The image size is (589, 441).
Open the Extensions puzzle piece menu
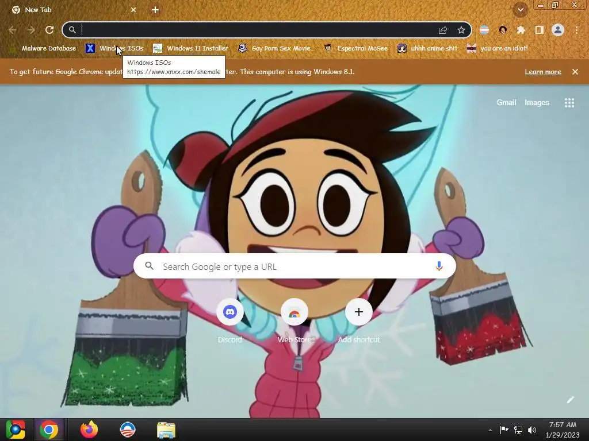coord(521,30)
